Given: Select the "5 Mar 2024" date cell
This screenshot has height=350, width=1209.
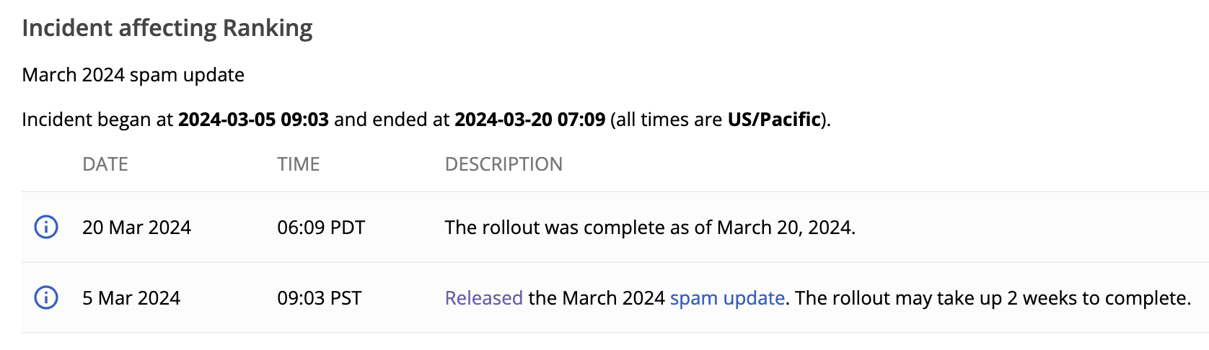Looking at the screenshot, I should [x=131, y=298].
